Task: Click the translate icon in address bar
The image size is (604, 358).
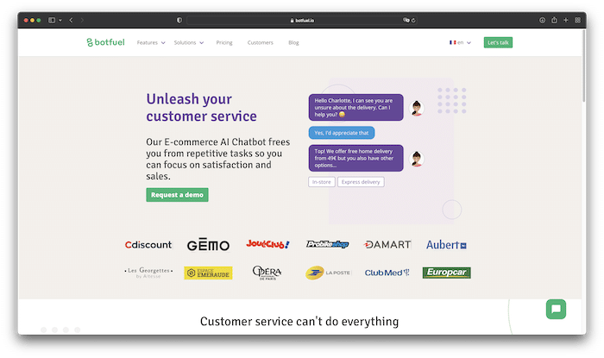Action: coord(406,20)
